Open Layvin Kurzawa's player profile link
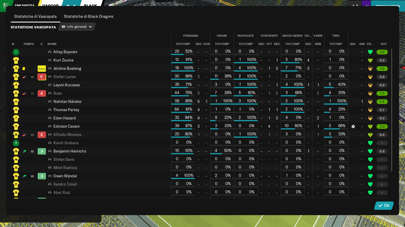 coord(66,85)
